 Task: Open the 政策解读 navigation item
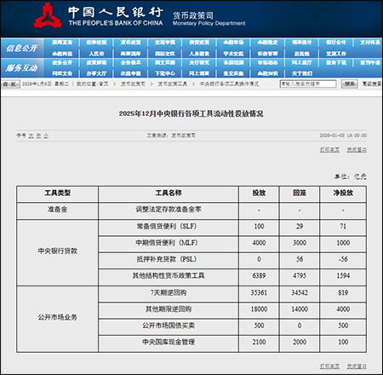coord(96,62)
